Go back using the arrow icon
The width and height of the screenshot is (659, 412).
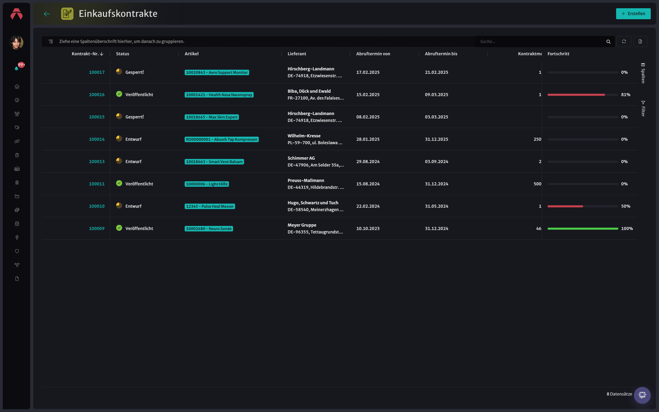pos(47,14)
